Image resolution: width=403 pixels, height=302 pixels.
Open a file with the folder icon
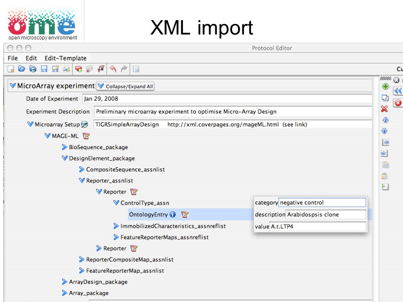(x=22, y=69)
